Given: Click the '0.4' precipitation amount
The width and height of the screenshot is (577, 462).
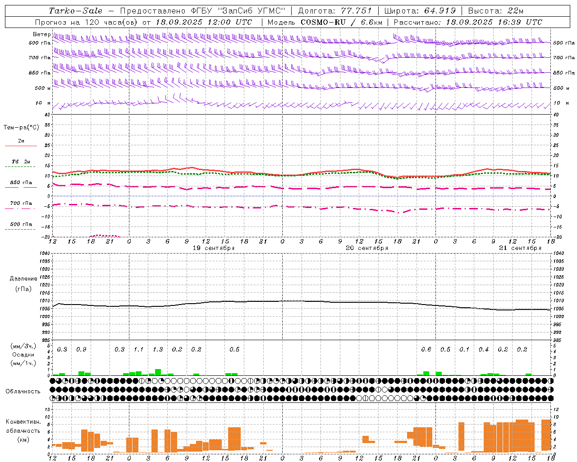Looking at the screenshot, I should tap(484, 349).
